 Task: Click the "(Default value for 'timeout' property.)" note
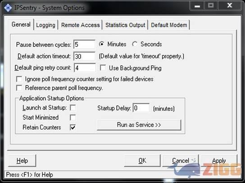pos(141,56)
